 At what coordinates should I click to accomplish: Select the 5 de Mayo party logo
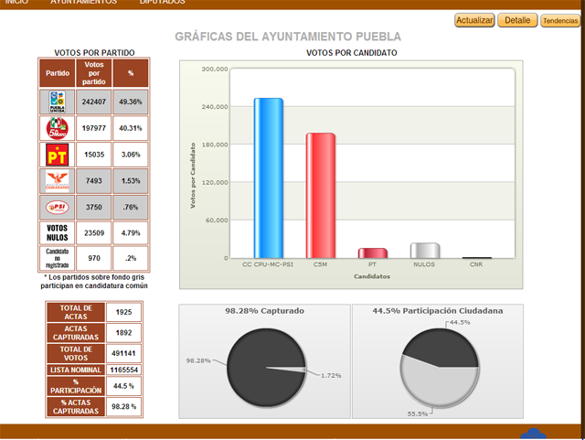(x=57, y=128)
